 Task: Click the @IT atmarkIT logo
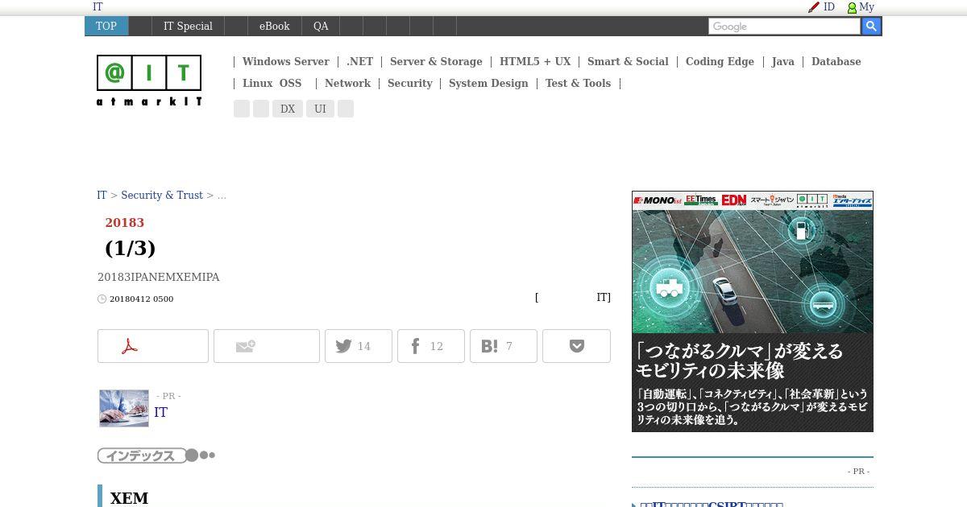pos(149,80)
